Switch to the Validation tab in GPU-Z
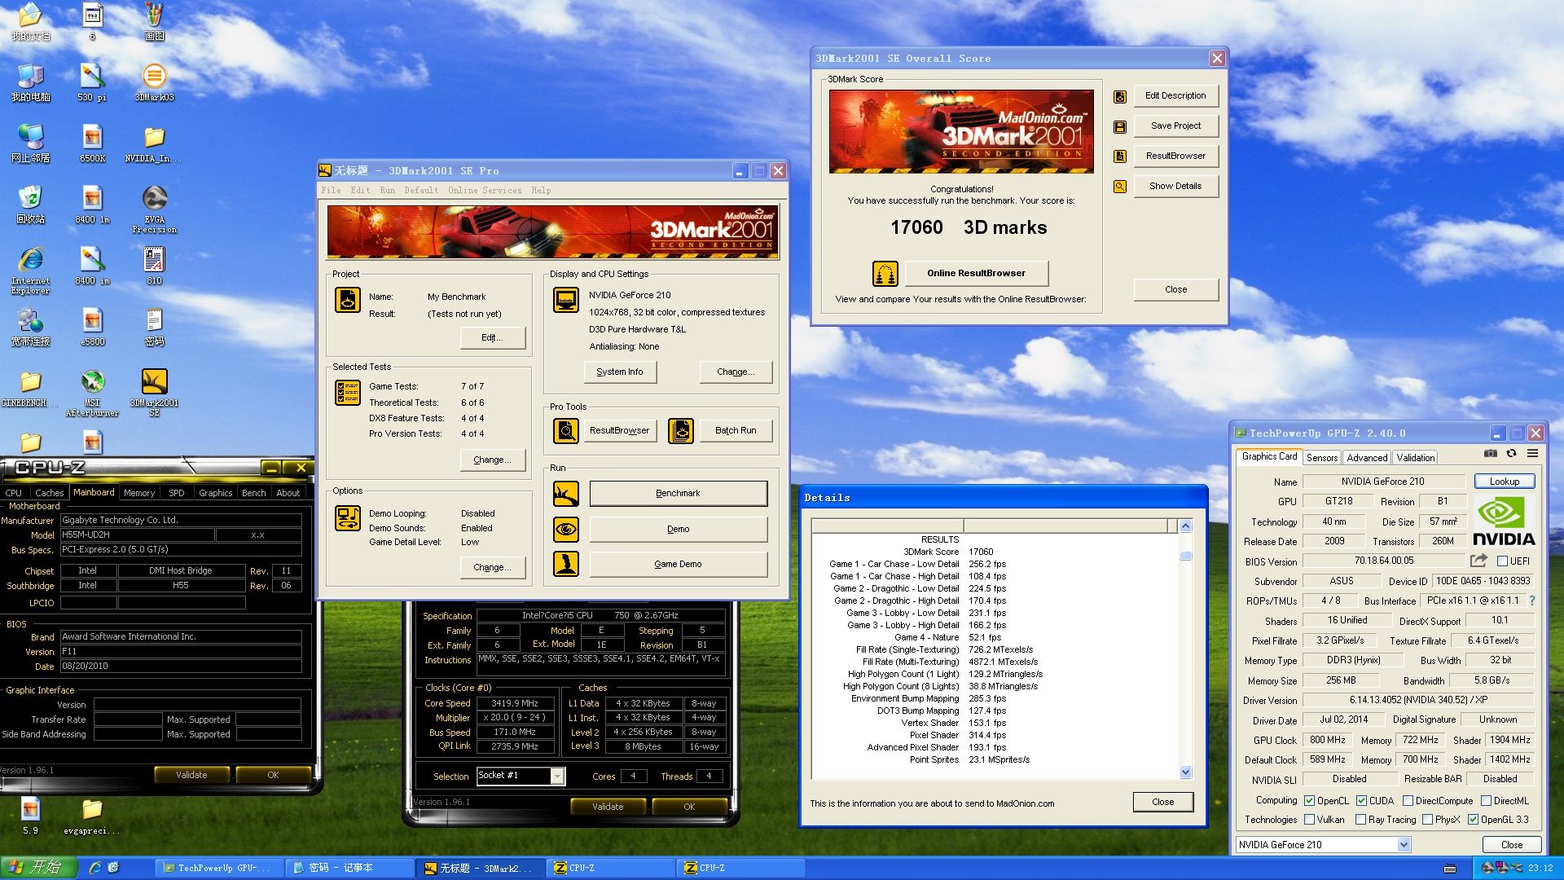This screenshot has width=1564, height=880. 1416,458
